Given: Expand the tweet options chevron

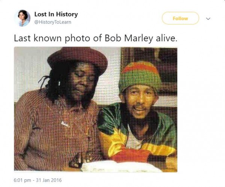Looking at the screenshot, I should tap(208, 18).
